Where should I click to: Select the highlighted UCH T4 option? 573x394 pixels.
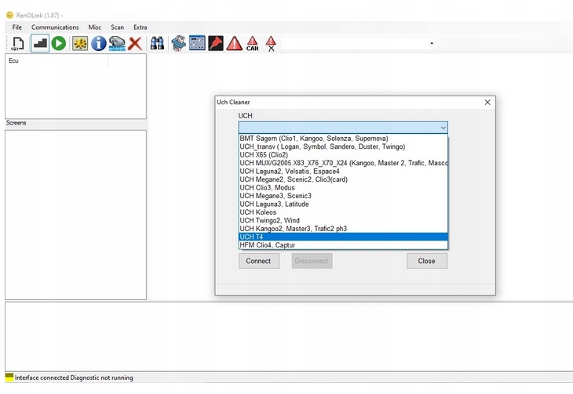click(x=343, y=237)
